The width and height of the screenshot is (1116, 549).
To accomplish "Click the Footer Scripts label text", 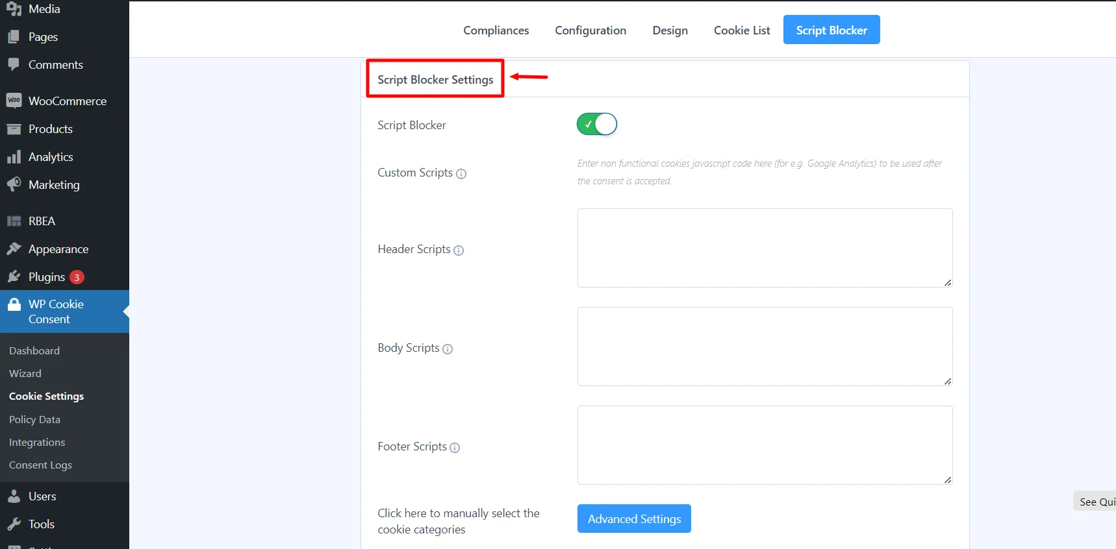I will pos(412,446).
